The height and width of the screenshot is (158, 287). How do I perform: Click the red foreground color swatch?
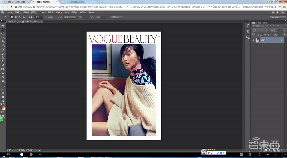pyautogui.click(x=2, y=107)
